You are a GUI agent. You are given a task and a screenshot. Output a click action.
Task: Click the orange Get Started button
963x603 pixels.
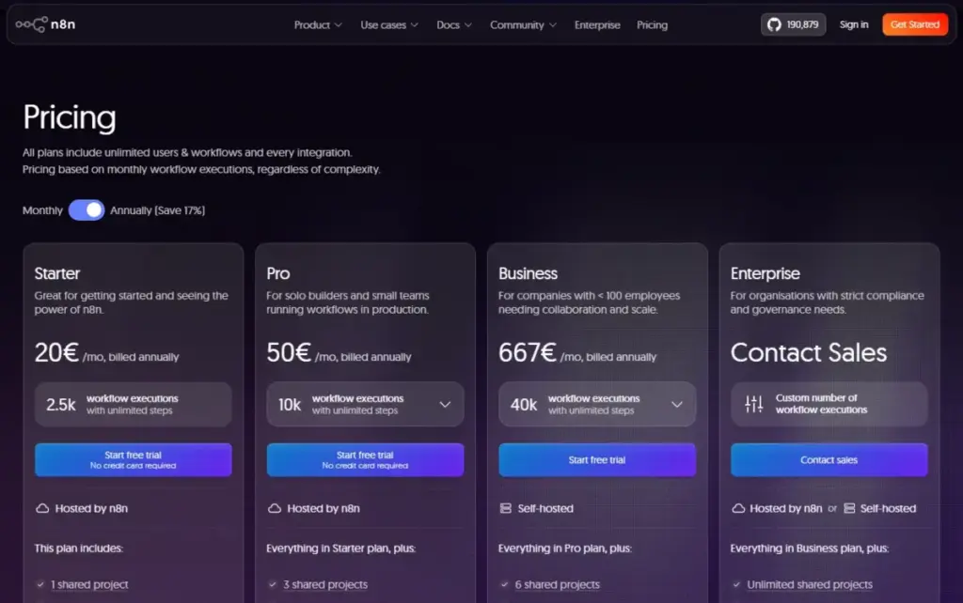pyautogui.click(x=914, y=24)
